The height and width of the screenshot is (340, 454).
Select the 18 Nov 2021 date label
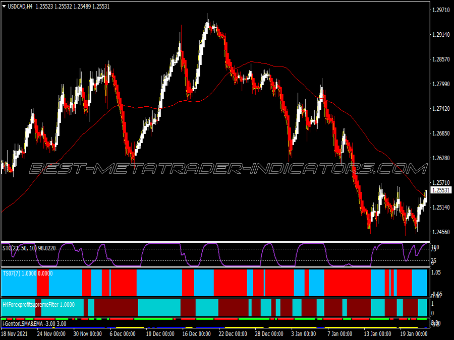point(15,334)
